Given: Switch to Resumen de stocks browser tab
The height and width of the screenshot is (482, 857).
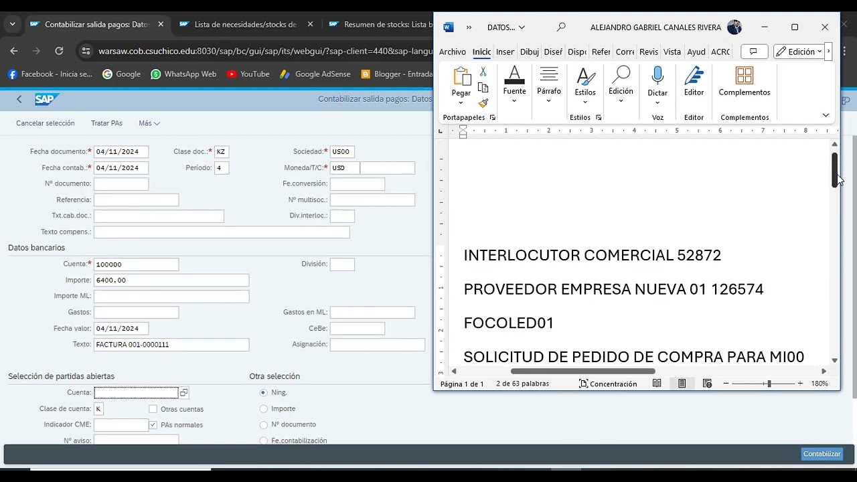Looking at the screenshot, I should pyautogui.click(x=379, y=24).
